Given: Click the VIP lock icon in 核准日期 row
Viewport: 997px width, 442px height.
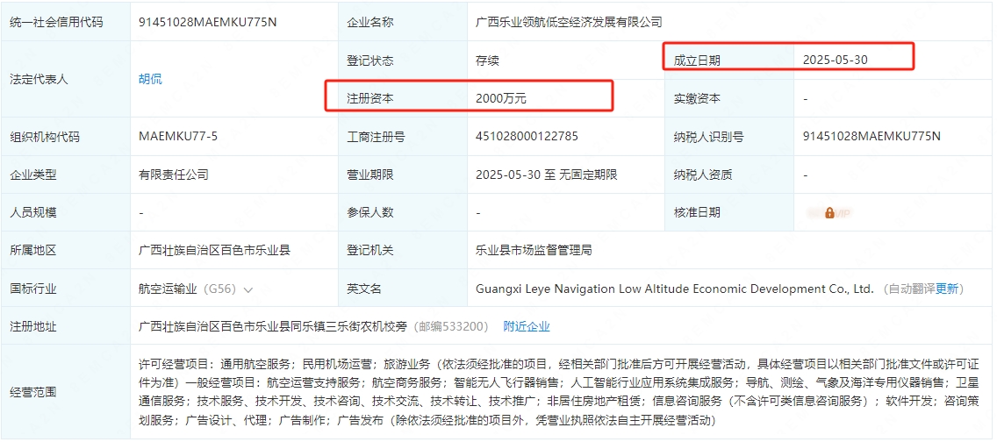Looking at the screenshot, I should point(829,213).
